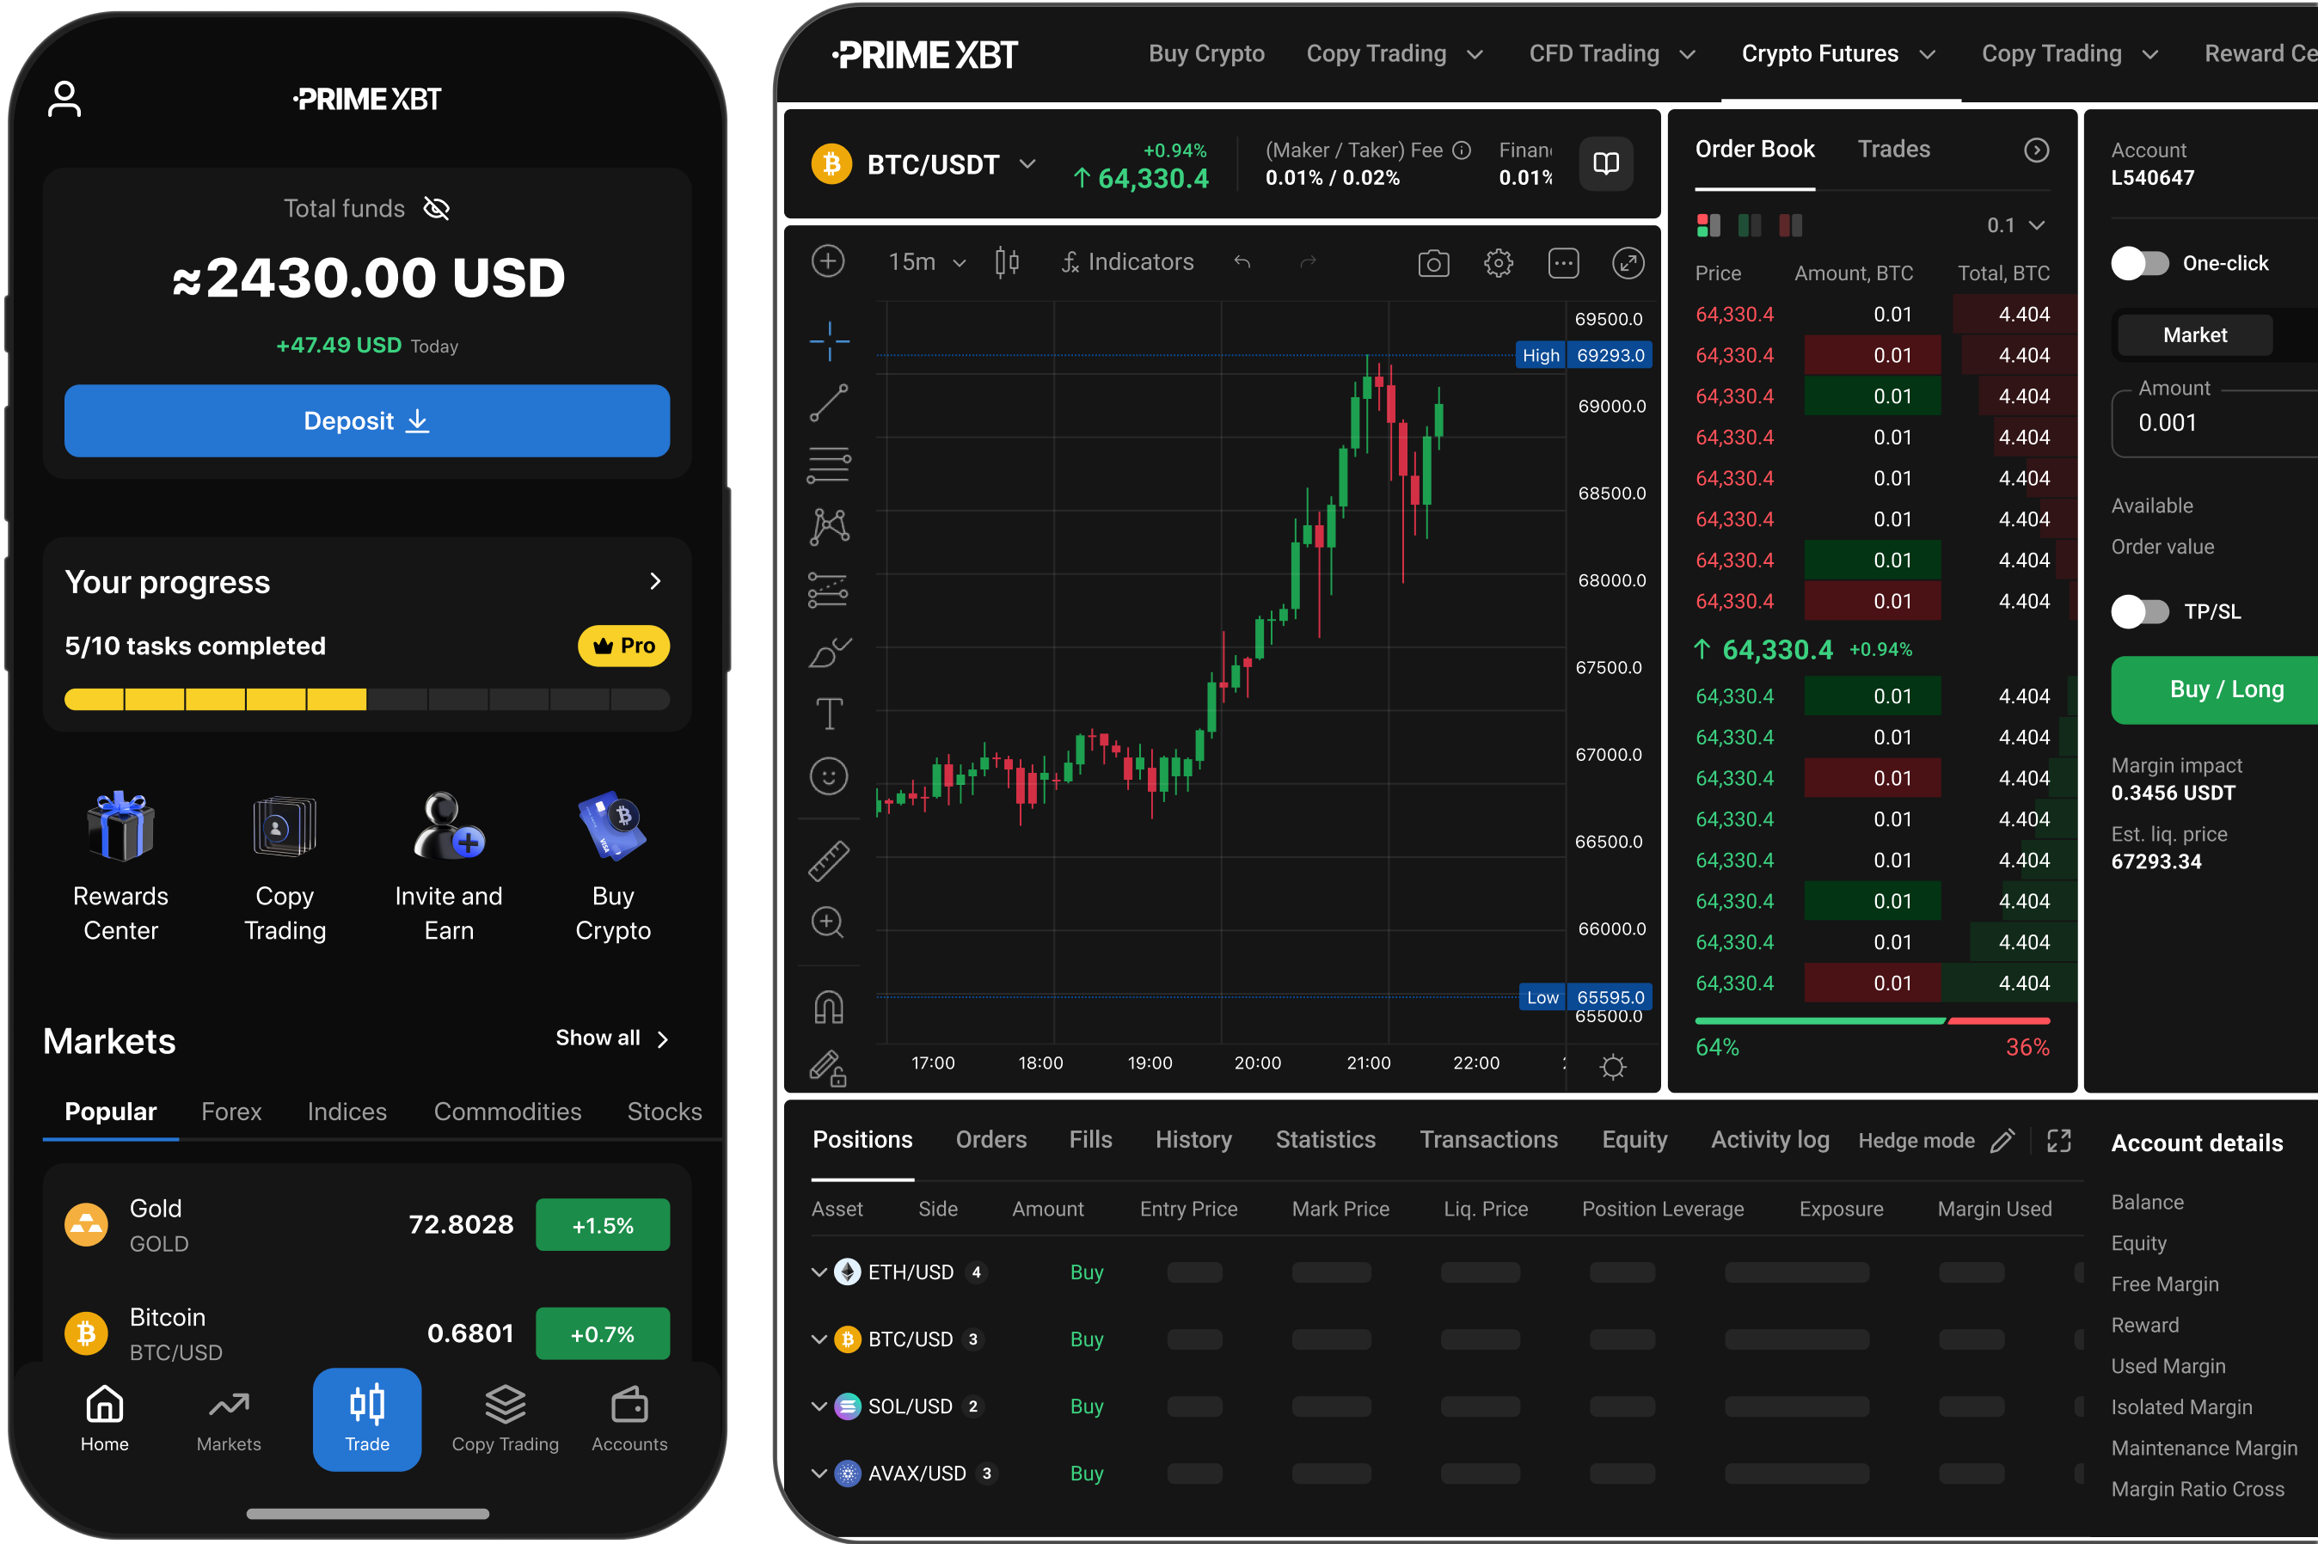Click the settings/gear icon on chart toolbar
The image size is (2318, 1544).
click(x=1498, y=262)
